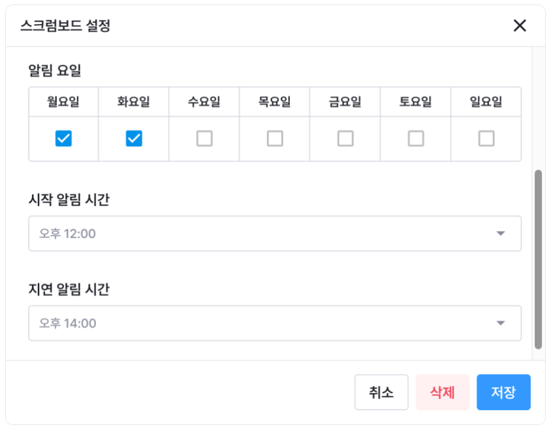Open the 지연 알림 시간 dropdown

(x=274, y=323)
